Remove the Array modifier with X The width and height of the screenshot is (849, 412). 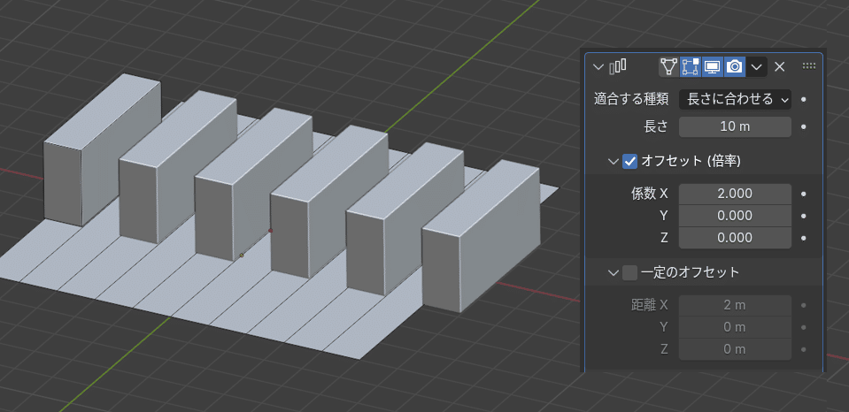(x=780, y=67)
